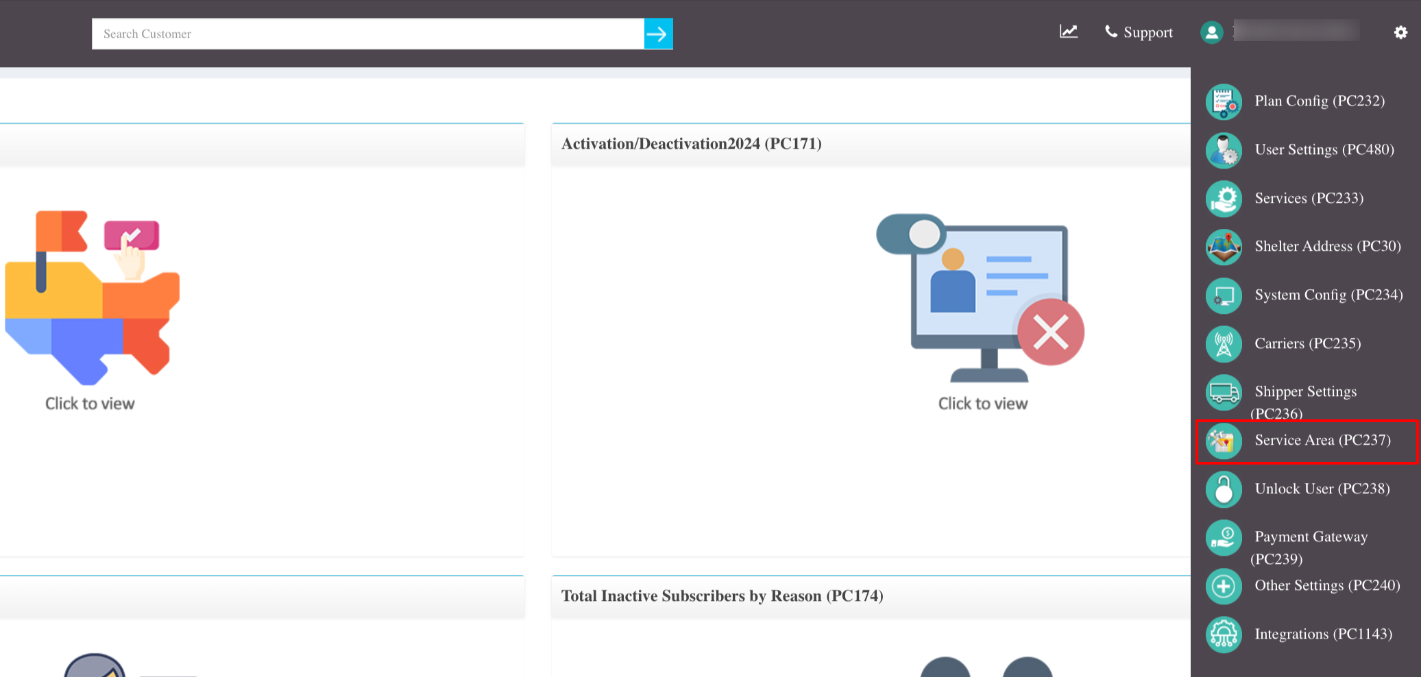The width and height of the screenshot is (1421, 677).
Task: Select Service Area (PC237) menu entry
Action: (x=1323, y=440)
